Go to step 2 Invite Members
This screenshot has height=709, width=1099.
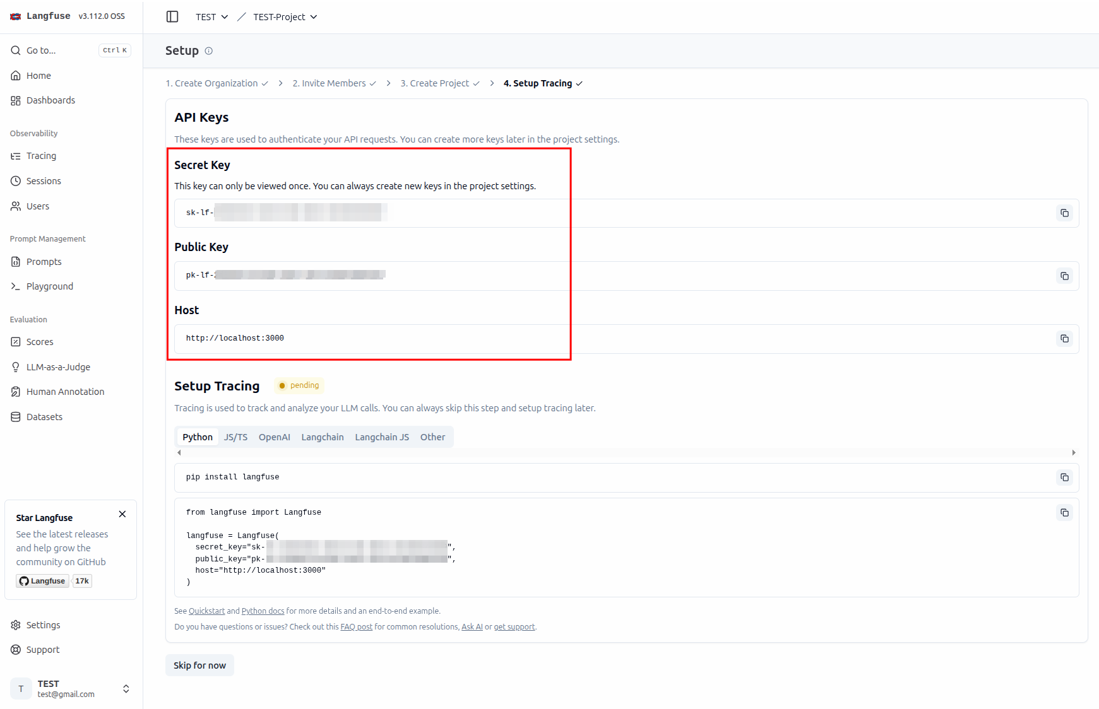click(x=334, y=83)
